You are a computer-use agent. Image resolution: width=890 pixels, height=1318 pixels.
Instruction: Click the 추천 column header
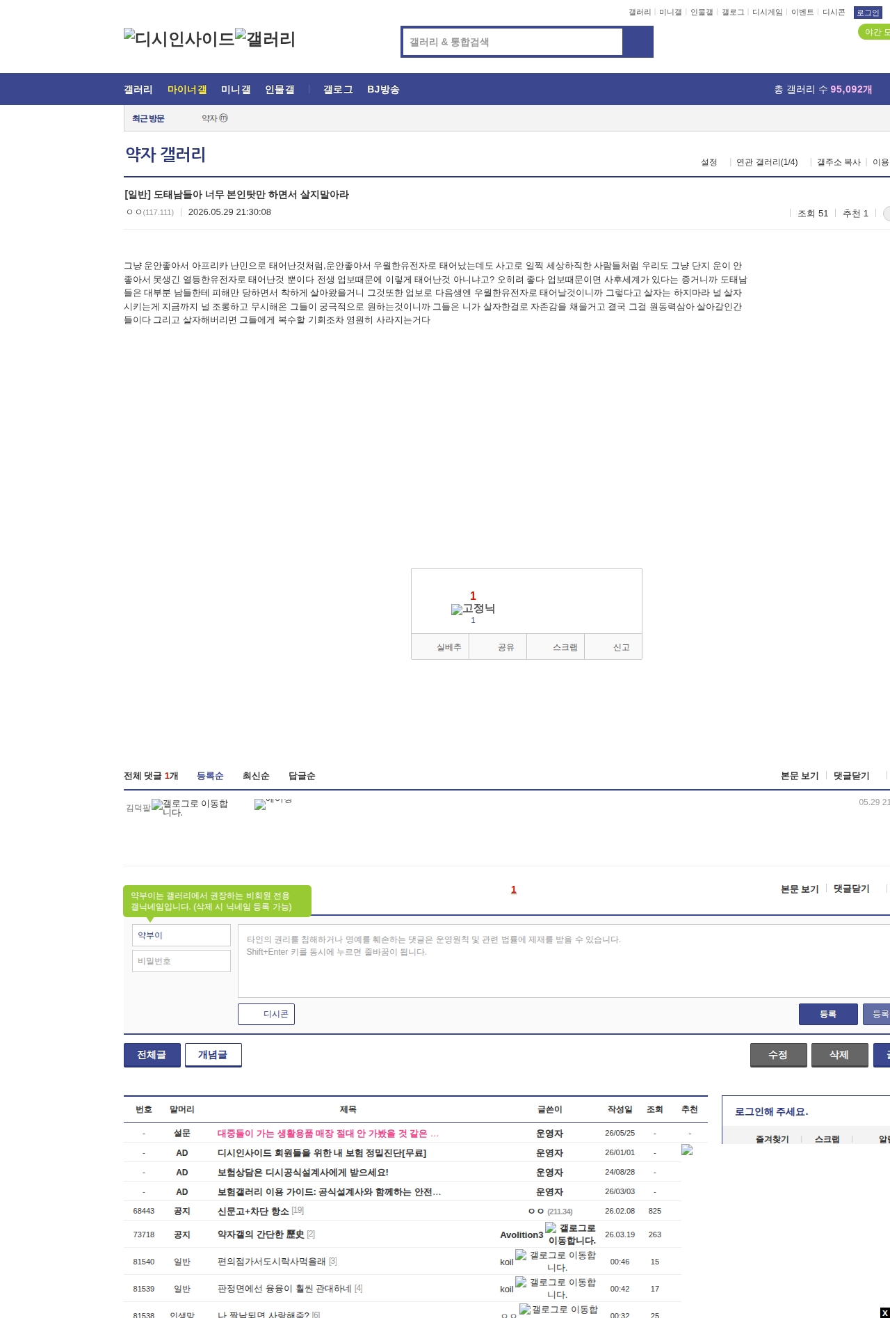(x=690, y=1109)
